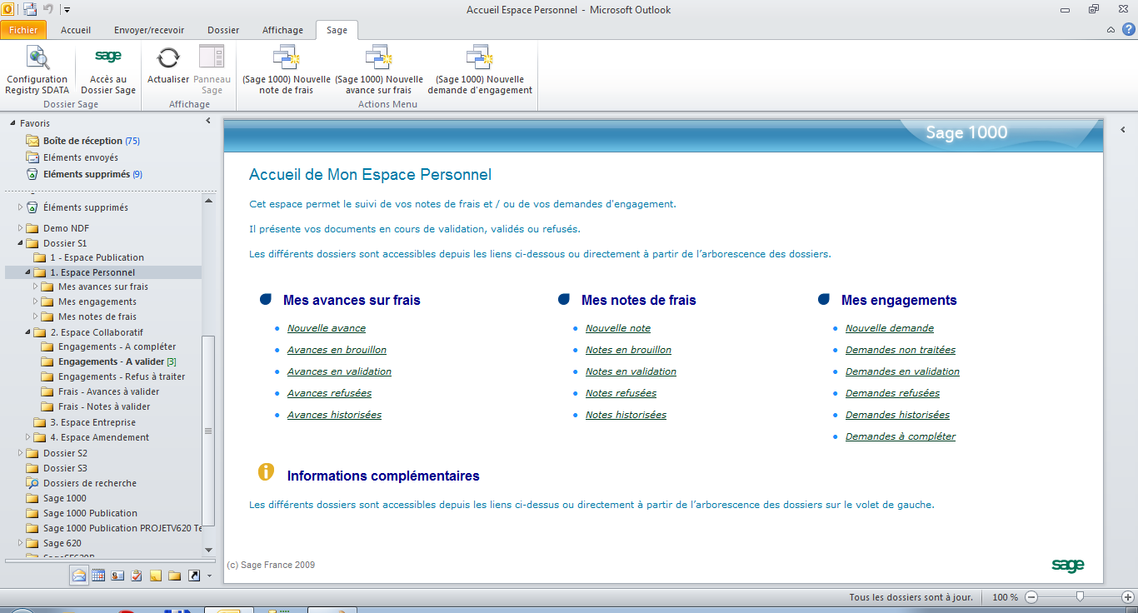Switch to the Accueil ribbon tab
Screen dimensions: 1138x613
point(76,30)
